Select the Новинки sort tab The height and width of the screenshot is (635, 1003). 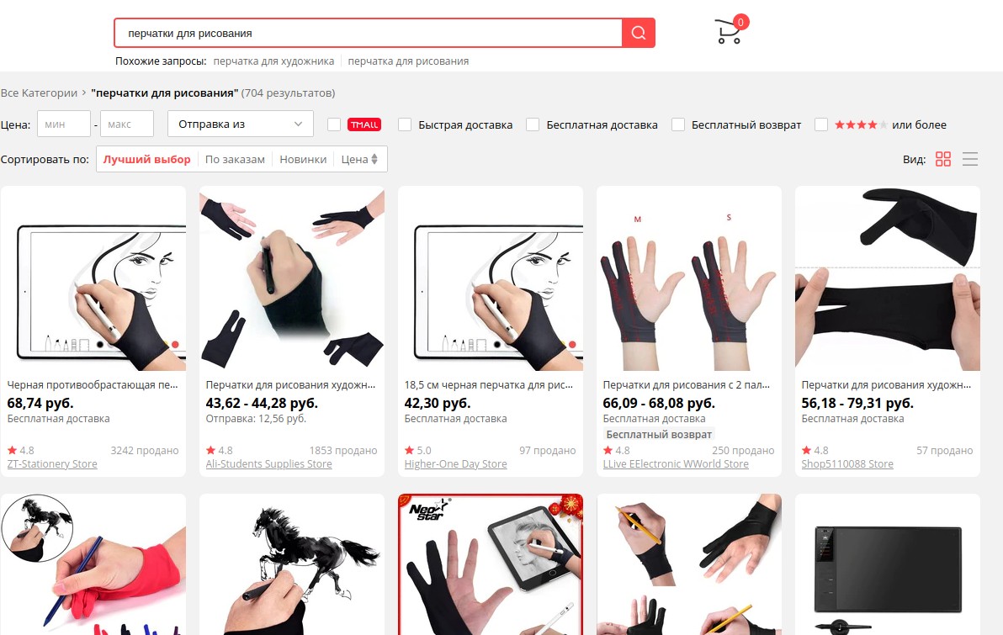pyautogui.click(x=303, y=159)
